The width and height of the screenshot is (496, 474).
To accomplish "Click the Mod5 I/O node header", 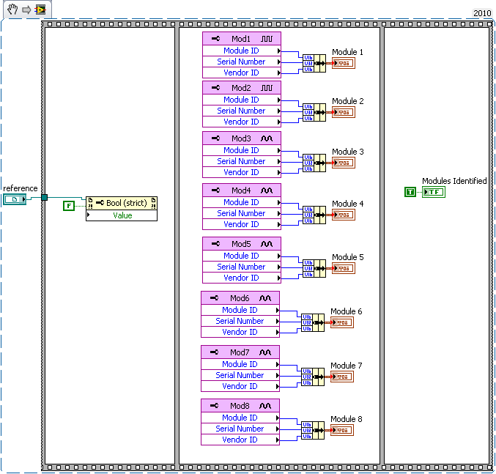I will pos(242,244).
